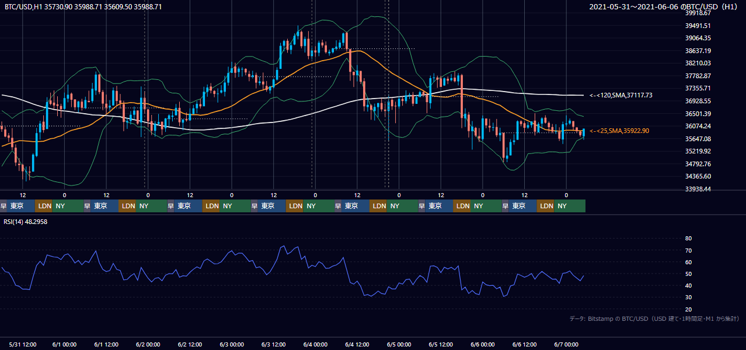746x350 pixels.
Task: Click price axis label 39918.67
Action: [x=698, y=13]
